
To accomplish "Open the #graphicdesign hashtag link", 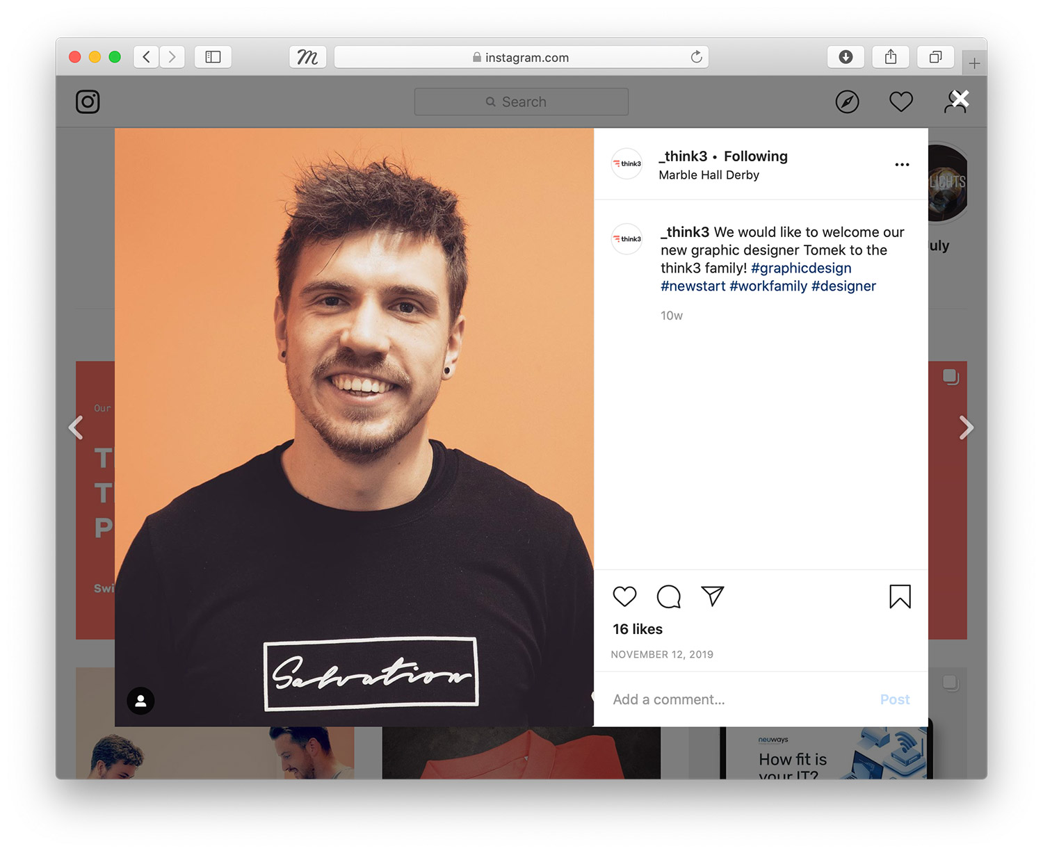I will pos(801,268).
